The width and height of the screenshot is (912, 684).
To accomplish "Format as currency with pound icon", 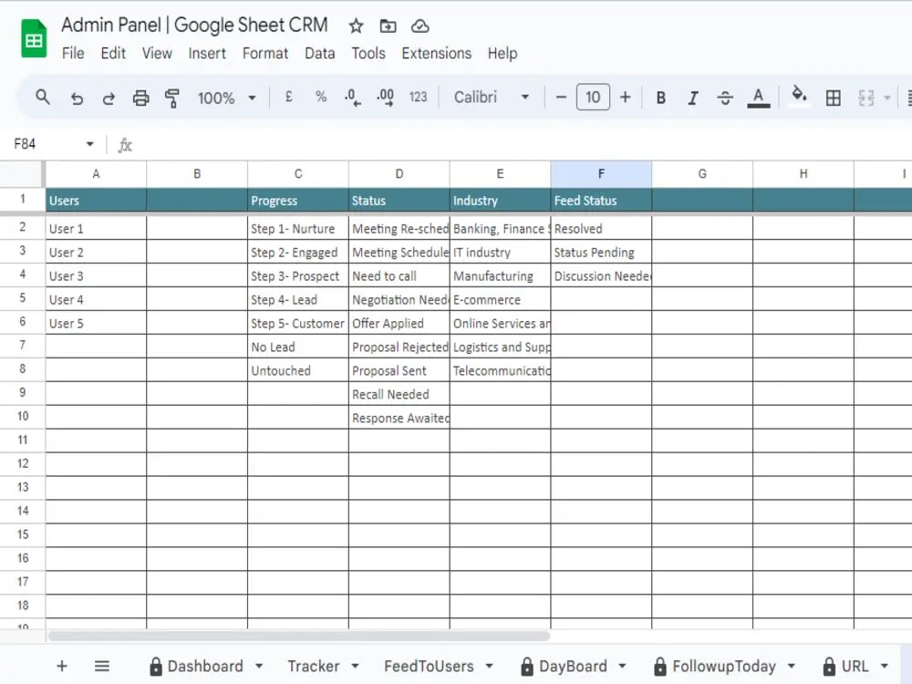I will tap(288, 98).
